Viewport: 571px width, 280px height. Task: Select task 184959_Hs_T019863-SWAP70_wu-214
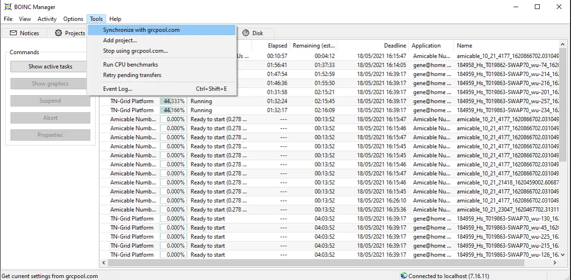tap(507, 74)
